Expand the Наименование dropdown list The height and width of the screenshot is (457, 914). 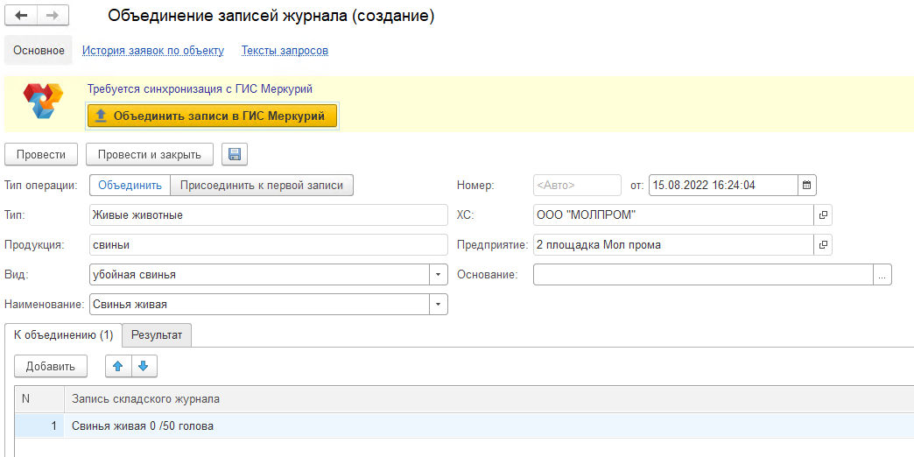[x=438, y=305]
